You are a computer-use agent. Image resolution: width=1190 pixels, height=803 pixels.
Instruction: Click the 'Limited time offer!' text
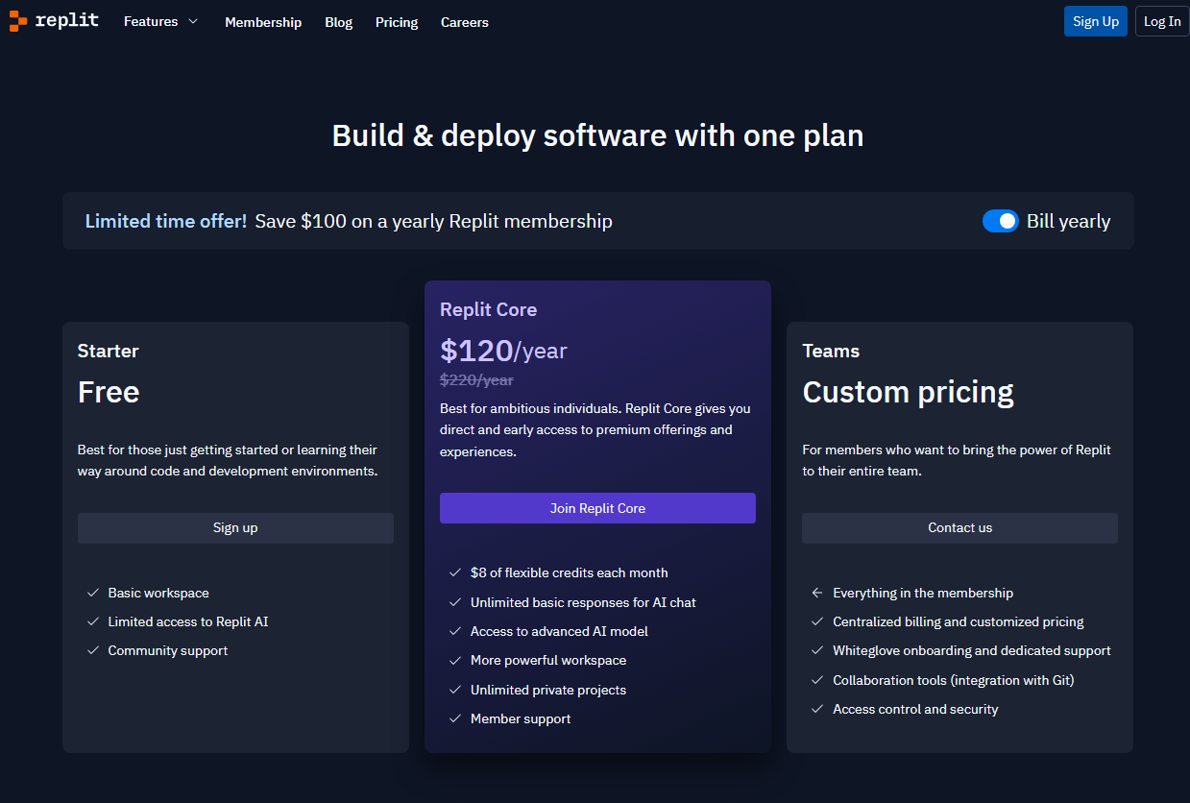click(166, 221)
